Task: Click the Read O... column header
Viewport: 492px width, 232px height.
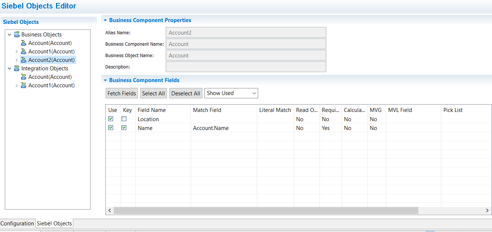Action: point(307,110)
